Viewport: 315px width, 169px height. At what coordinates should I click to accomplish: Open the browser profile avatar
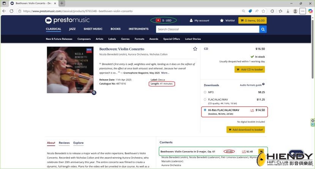pos(295,11)
